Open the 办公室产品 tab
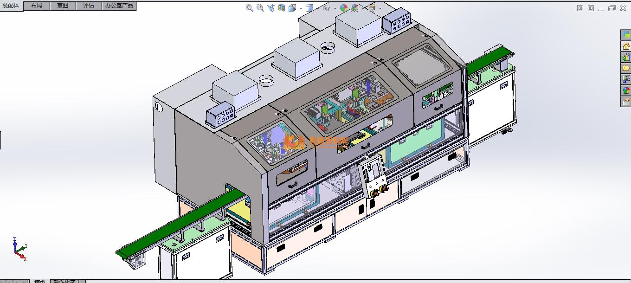The image size is (631, 283). [119, 6]
